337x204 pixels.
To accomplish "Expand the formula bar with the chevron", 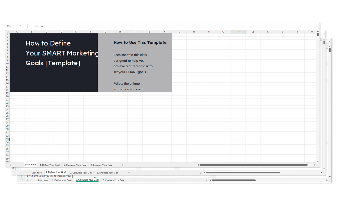I will coord(317,26).
